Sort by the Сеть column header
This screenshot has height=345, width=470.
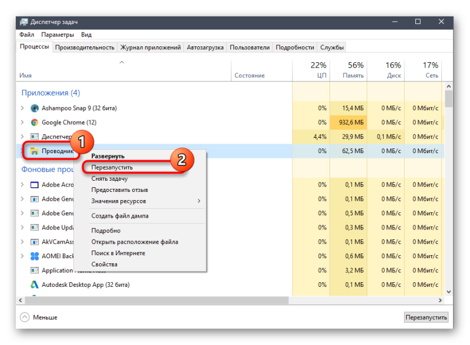424,70
